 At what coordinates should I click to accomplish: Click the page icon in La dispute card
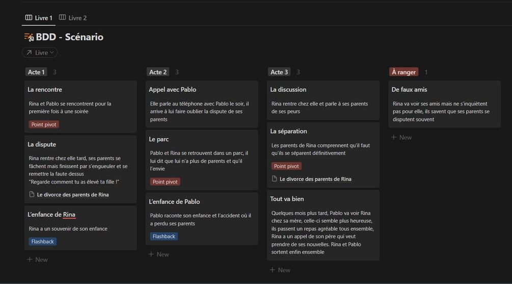click(32, 194)
